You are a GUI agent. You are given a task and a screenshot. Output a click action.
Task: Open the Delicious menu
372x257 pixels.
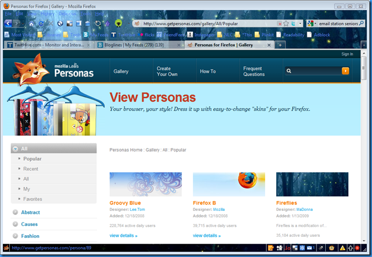click(x=68, y=14)
